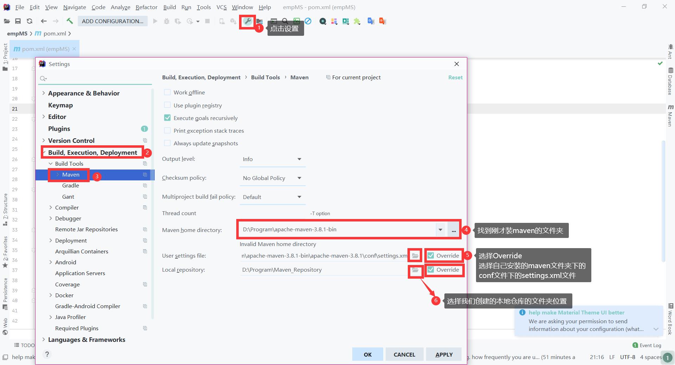Expand Compiler settings node

point(51,207)
